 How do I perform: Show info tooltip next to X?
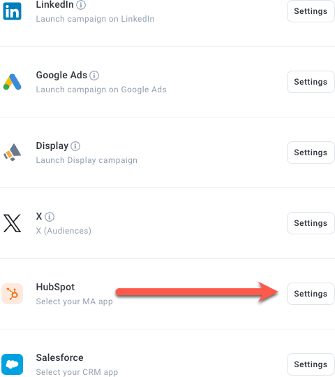click(x=50, y=217)
